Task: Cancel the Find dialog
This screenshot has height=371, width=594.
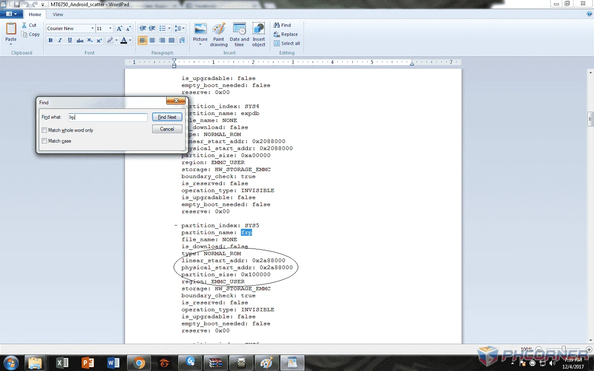Action: (x=167, y=129)
